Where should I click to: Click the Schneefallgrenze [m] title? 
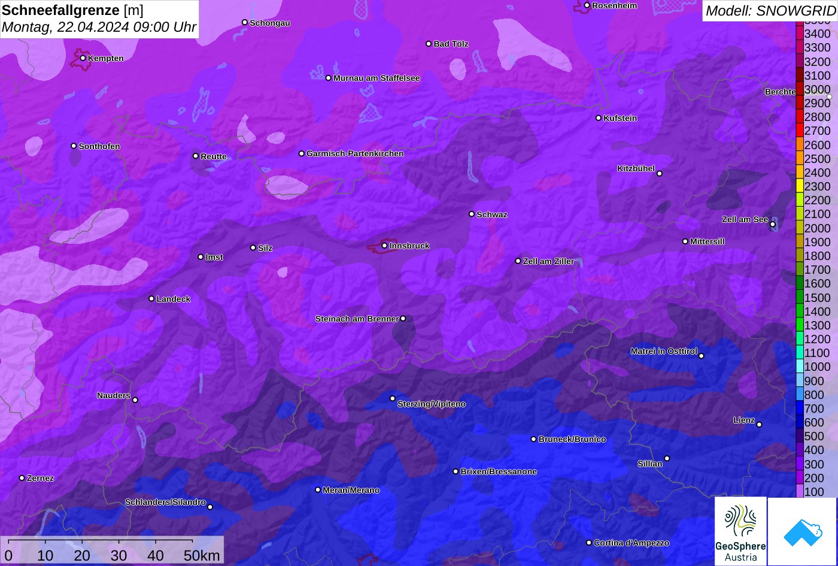pyautogui.click(x=72, y=10)
